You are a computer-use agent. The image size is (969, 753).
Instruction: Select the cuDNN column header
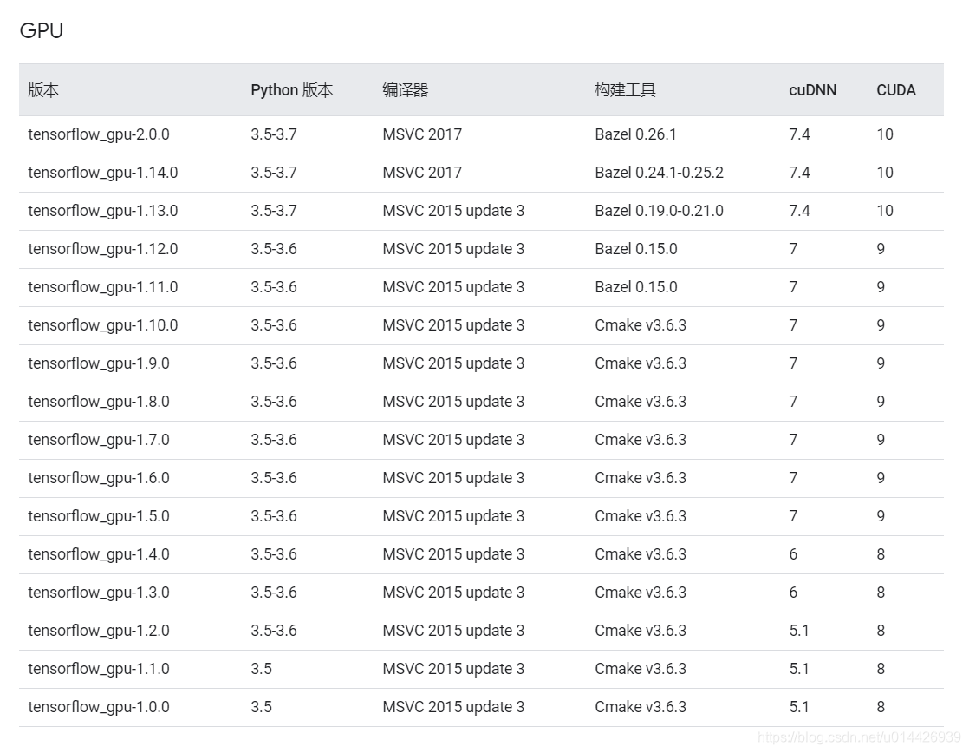point(813,90)
